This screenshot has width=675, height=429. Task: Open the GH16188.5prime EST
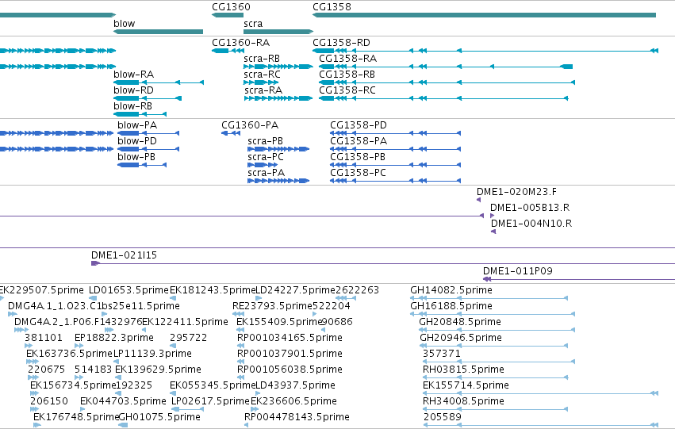[493, 315]
